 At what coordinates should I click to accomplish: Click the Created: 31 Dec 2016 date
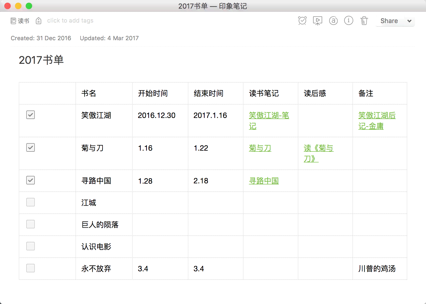tap(41, 38)
